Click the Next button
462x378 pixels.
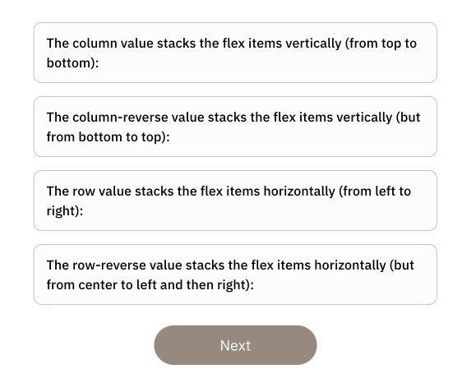(235, 345)
